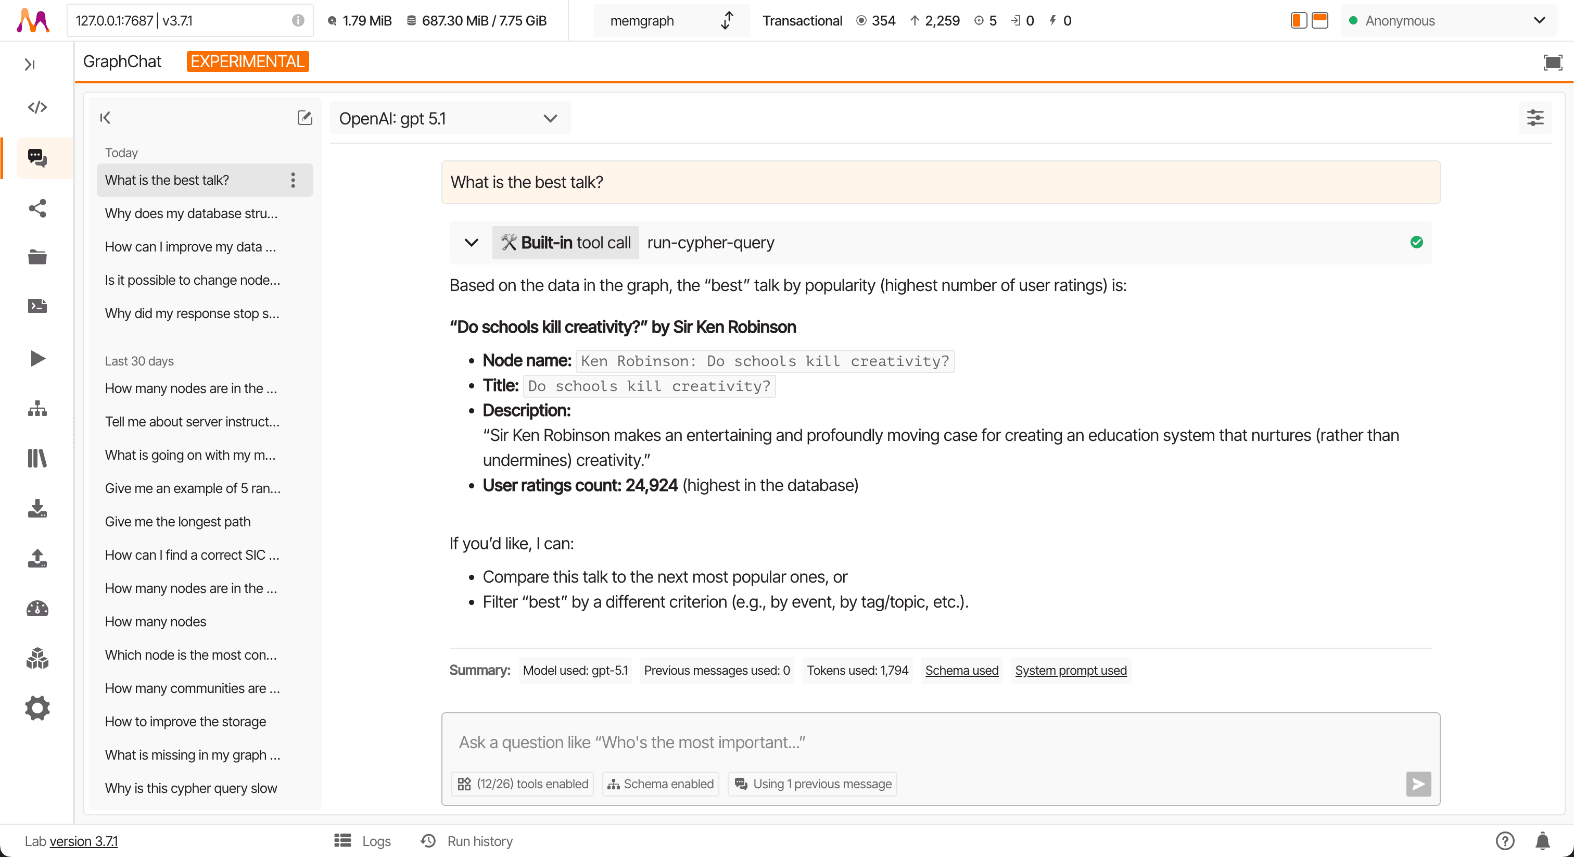Image resolution: width=1574 pixels, height=857 pixels.
Task: Open the graph schema sidebar icon
Action: click(x=37, y=408)
